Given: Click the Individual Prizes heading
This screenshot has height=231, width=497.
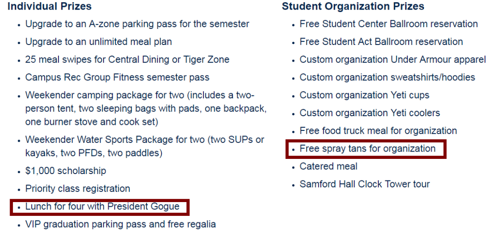Looking at the screenshot, I should tap(49, 6).
